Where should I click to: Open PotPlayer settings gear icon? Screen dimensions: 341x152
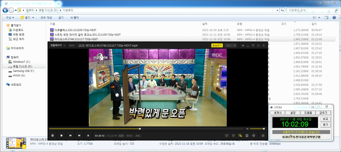click(253, 135)
